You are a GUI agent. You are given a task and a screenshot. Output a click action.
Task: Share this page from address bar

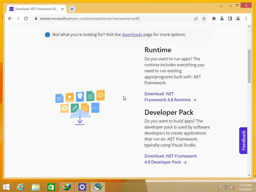tap(196, 18)
